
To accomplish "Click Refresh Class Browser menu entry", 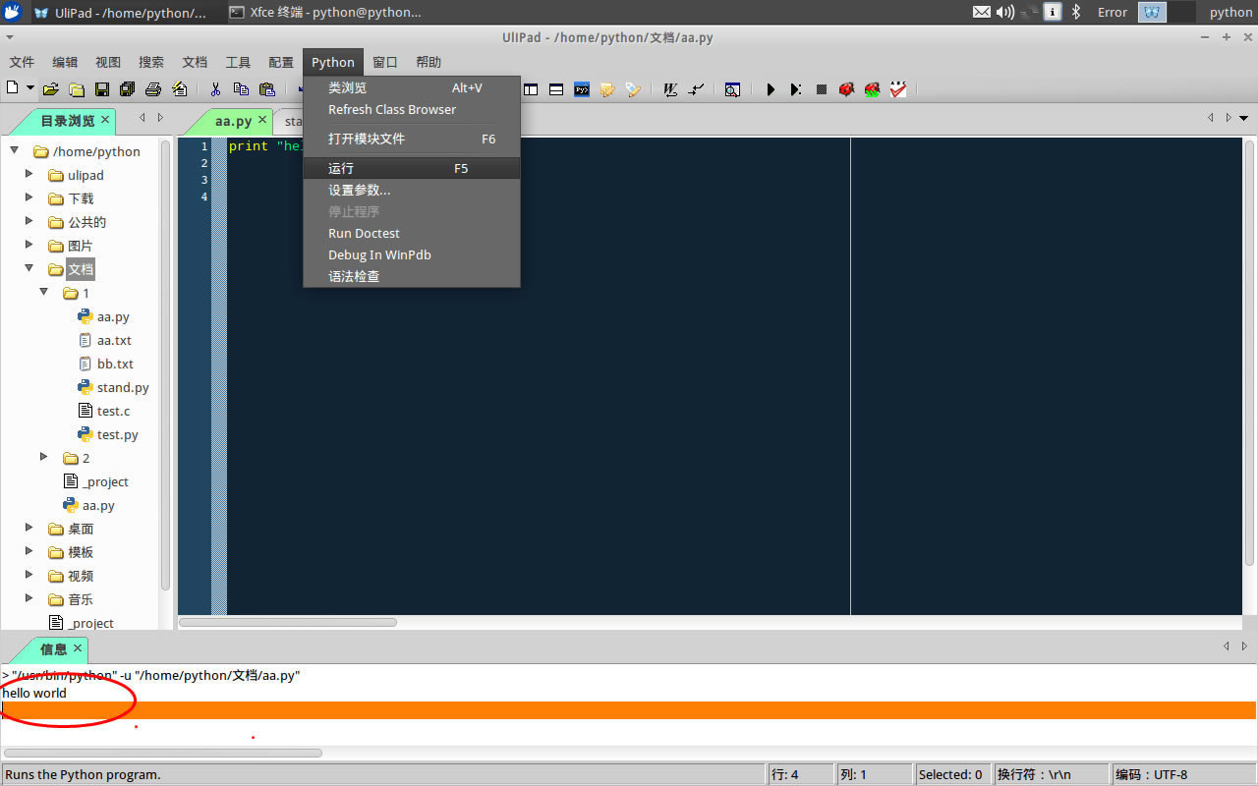I will click(x=412, y=109).
